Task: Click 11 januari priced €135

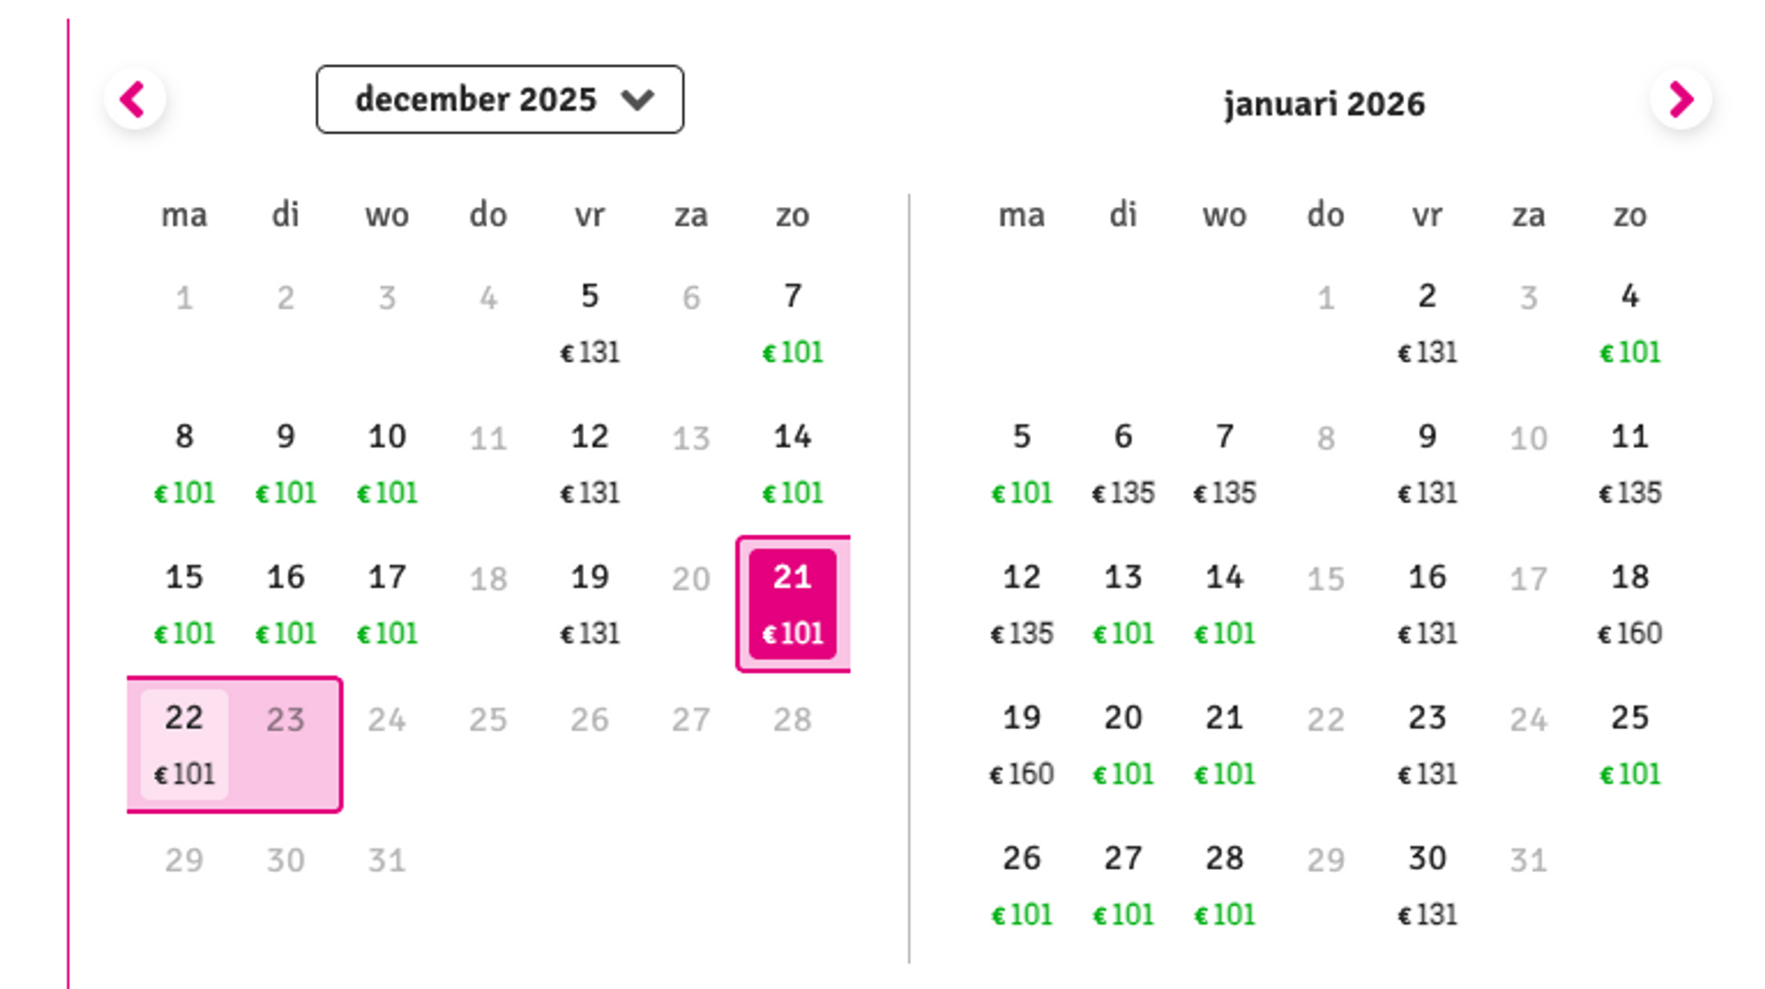Action: (x=1629, y=463)
